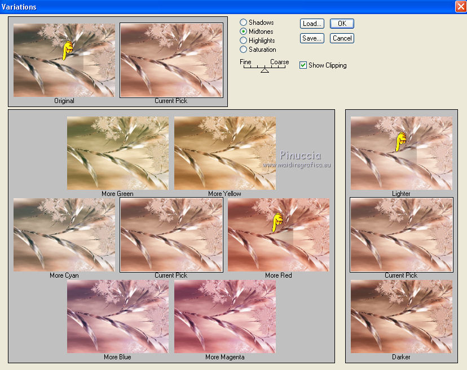Image resolution: width=467 pixels, height=370 pixels.
Task: Click the Cancel button
Action: coord(342,38)
